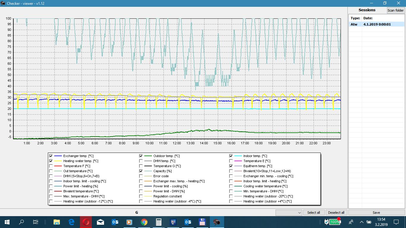Image resolution: width=406 pixels, height=228 pixels.
Task: Uncheck the Exchanger temp. checkbox
Action: pos(51,156)
